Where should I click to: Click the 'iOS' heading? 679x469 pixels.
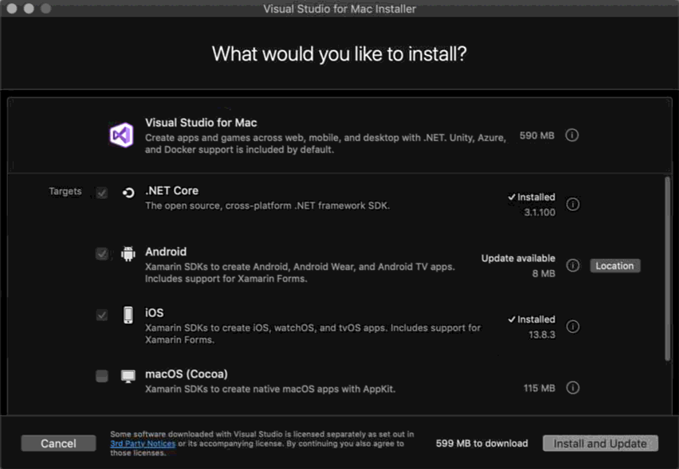click(154, 313)
